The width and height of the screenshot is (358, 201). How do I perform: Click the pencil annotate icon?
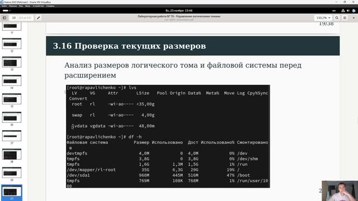click(39, 18)
